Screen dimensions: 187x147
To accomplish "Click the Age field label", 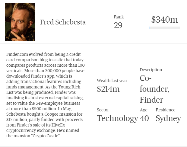I will pos(144,110).
